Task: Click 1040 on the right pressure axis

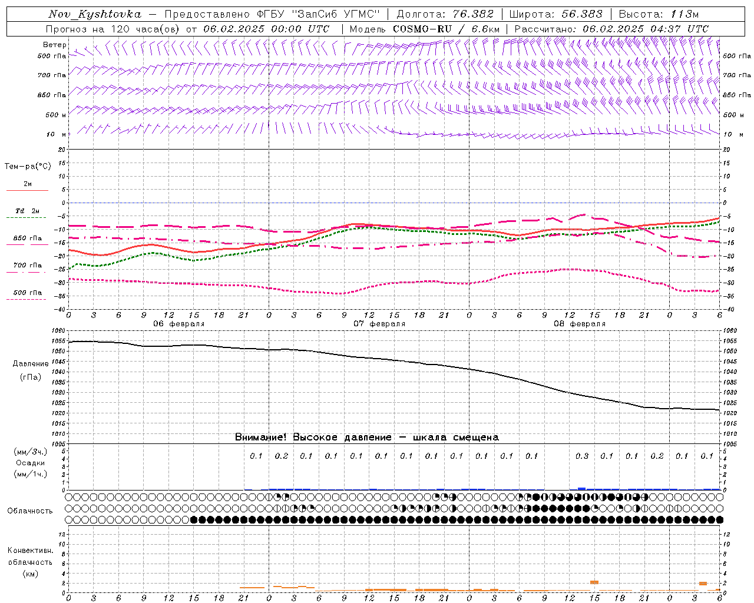Action: point(730,372)
